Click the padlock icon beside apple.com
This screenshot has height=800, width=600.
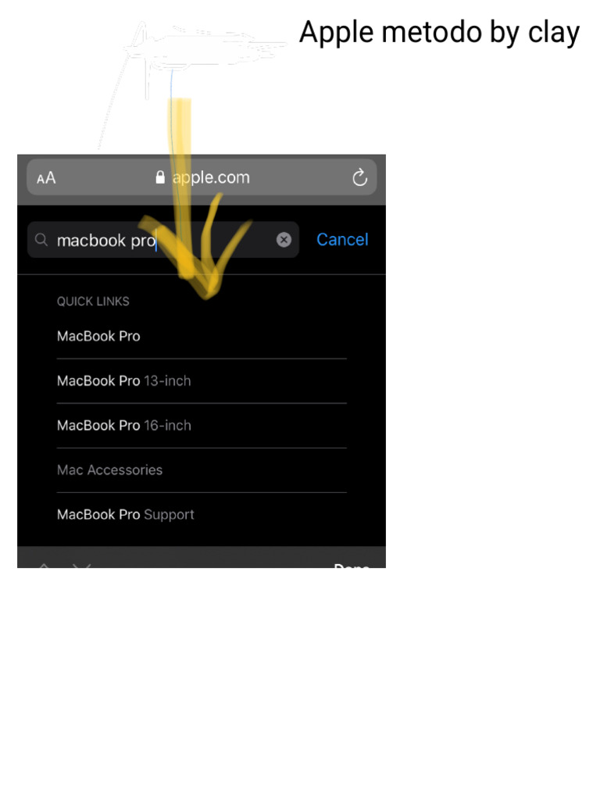pos(160,177)
